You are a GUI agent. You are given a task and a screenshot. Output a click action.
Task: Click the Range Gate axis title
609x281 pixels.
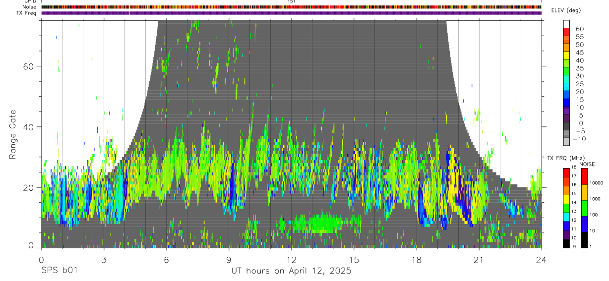[12, 135]
